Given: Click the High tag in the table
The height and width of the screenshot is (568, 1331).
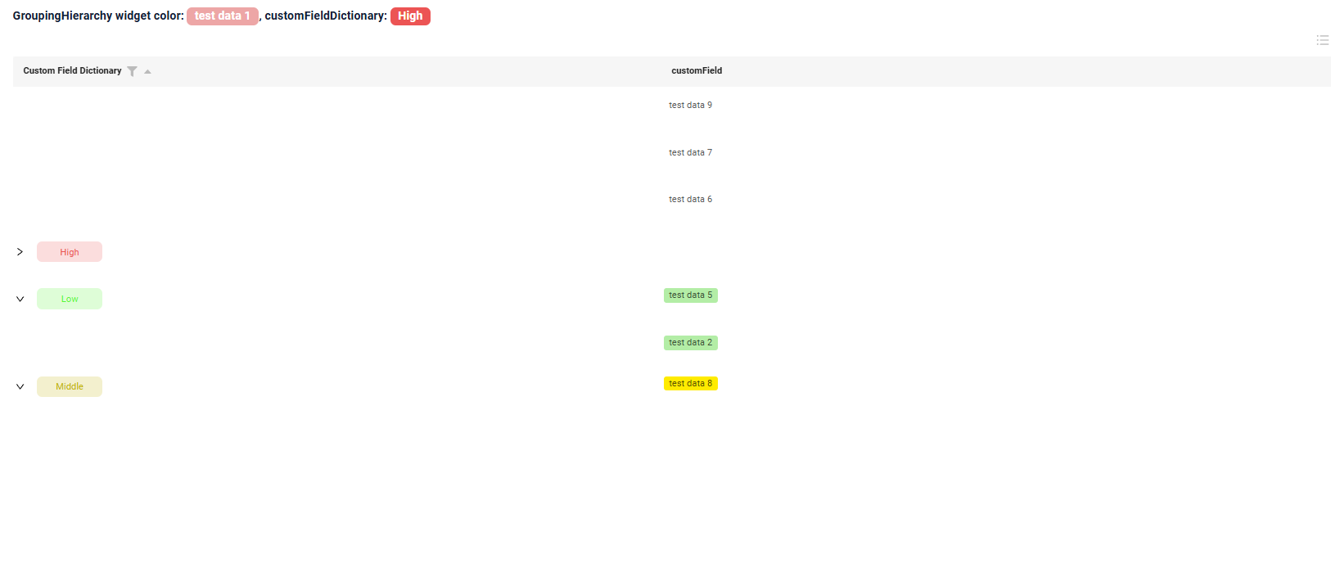Looking at the screenshot, I should [70, 252].
